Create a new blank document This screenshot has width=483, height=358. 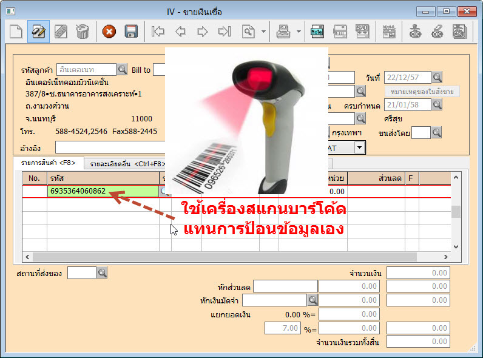click(16, 32)
